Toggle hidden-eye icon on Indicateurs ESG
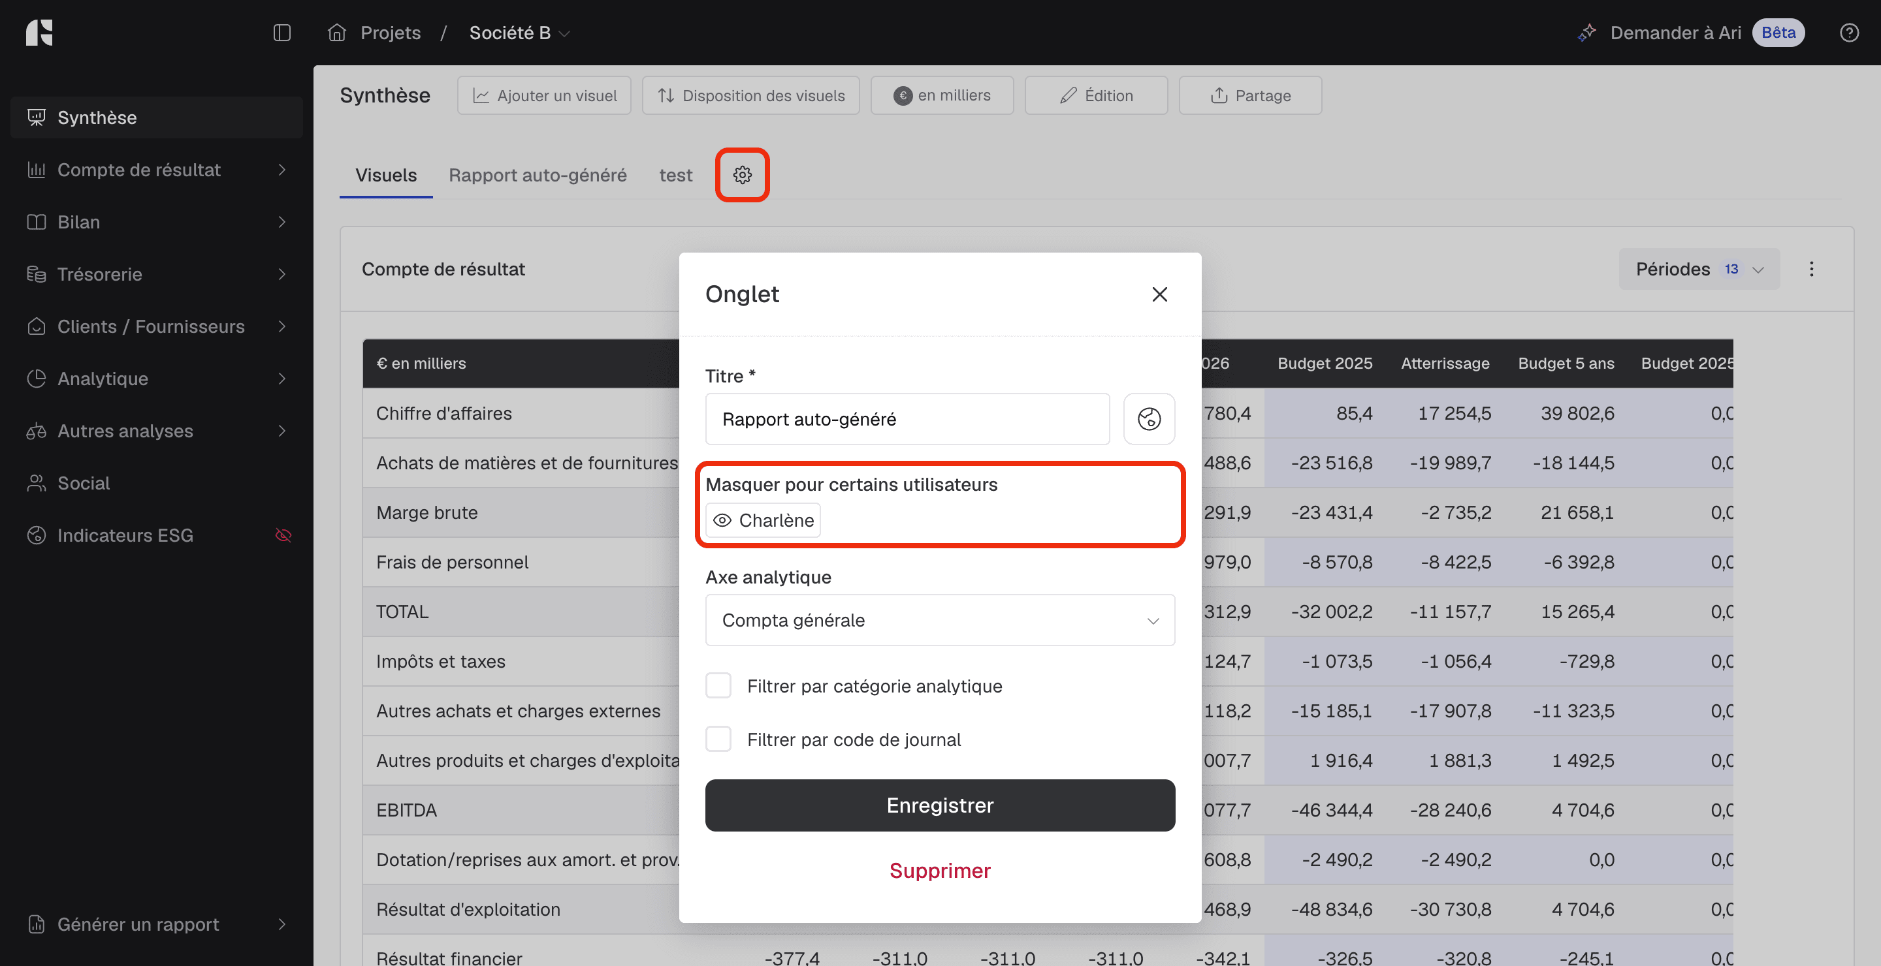The width and height of the screenshot is (1881, 966). [283, 535]
